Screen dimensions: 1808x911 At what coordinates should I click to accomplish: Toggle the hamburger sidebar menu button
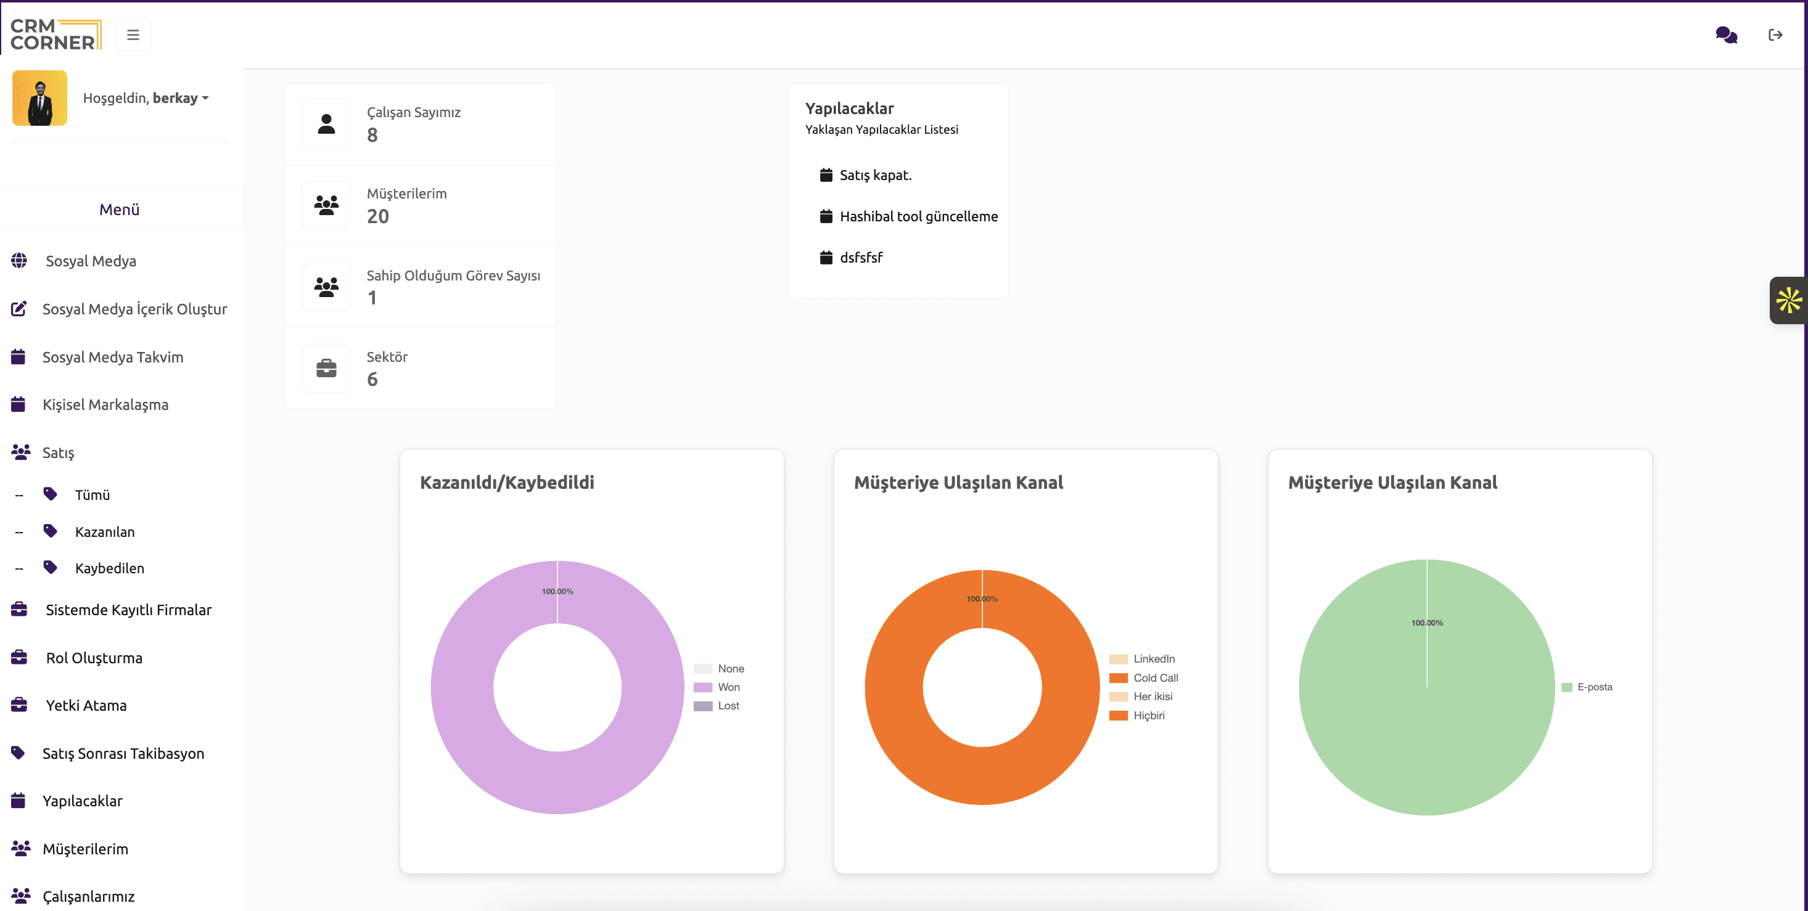coord(133,35)
